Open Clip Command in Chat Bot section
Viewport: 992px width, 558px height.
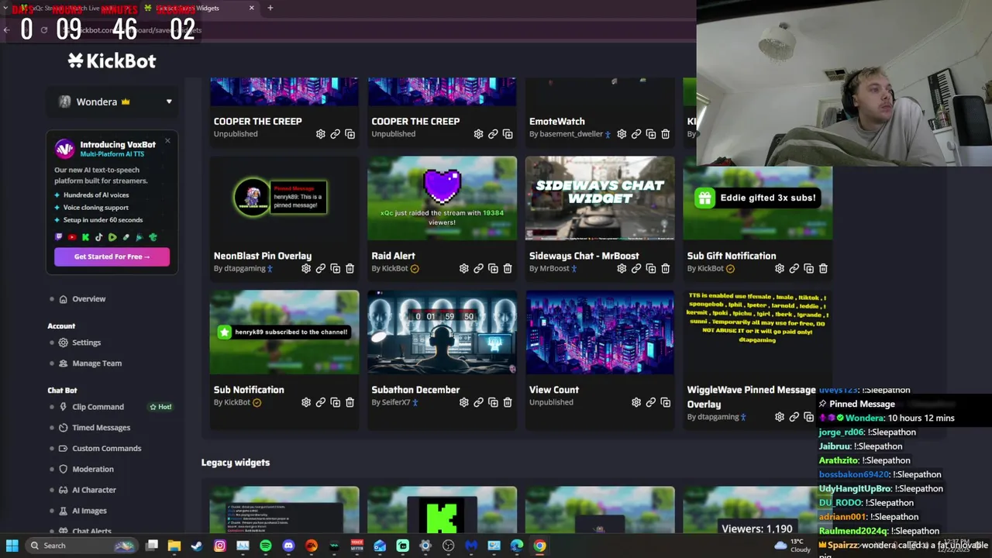click(x=98, y=407)
